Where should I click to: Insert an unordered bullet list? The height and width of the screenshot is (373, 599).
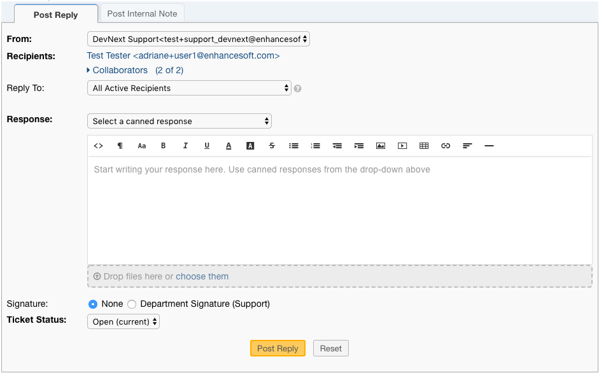pyautogui.click(x=293, y=146)
